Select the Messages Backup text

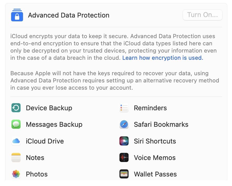[x=54, y=124]
